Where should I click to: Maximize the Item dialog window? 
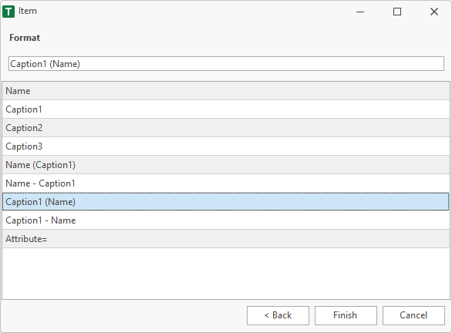397,12
